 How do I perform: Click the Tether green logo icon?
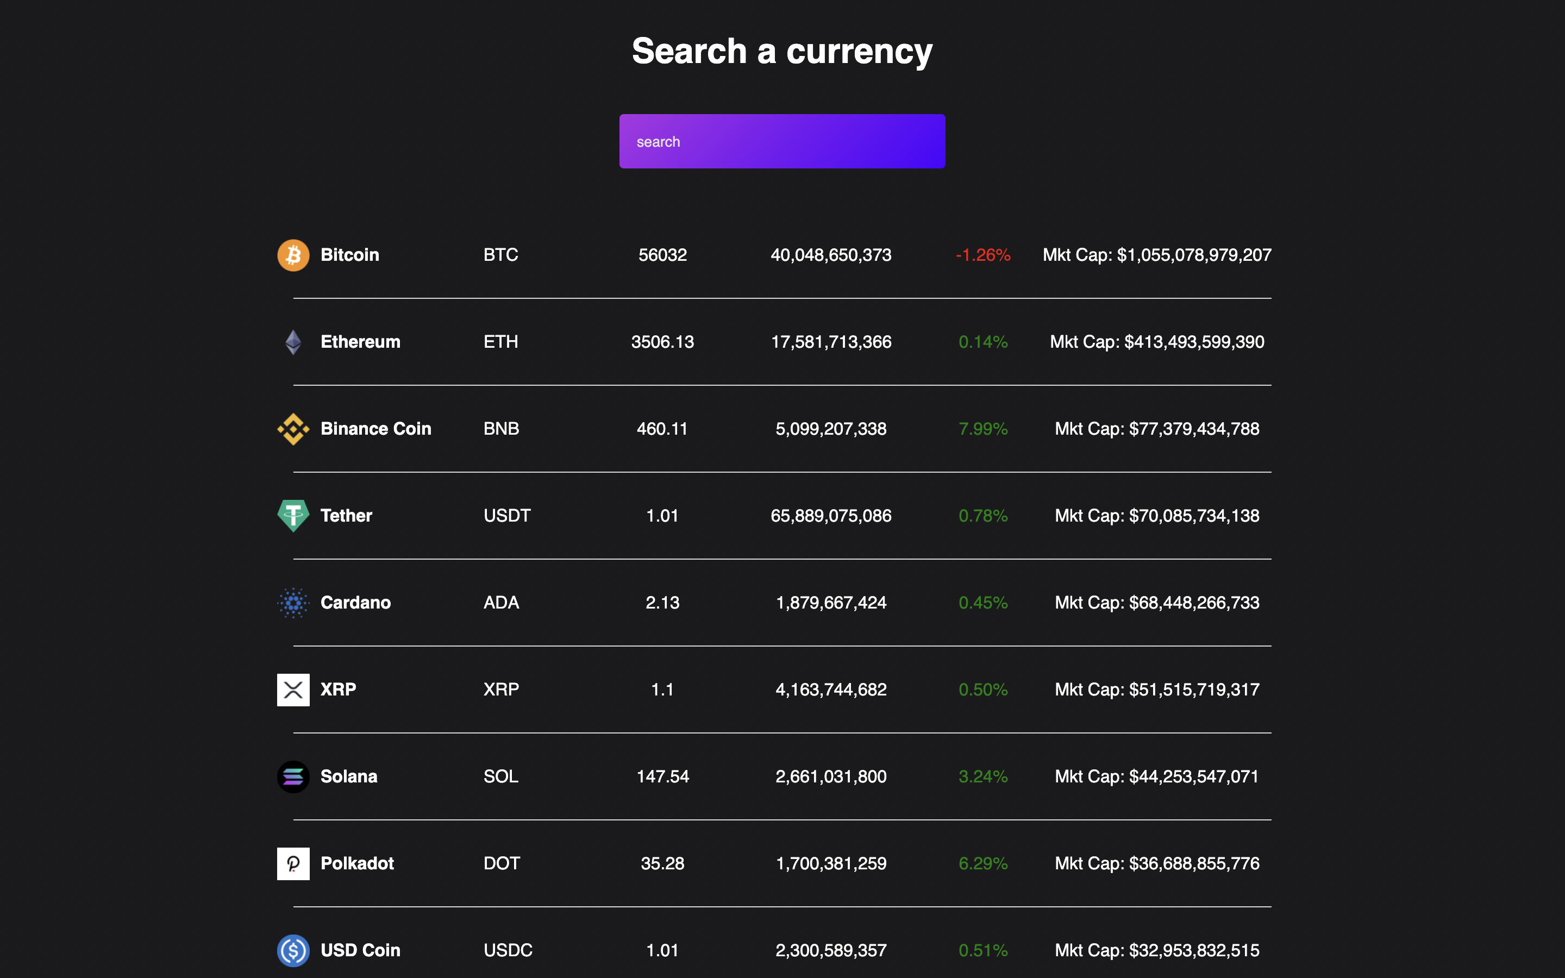click(x=293, y=516)
